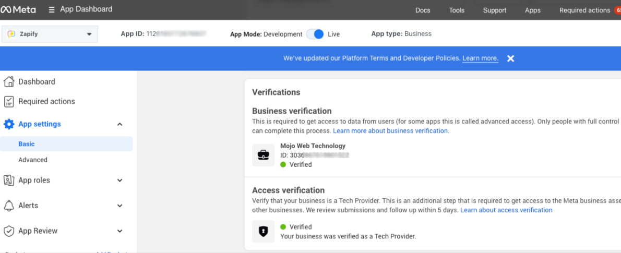Open the hamburger menu beside App Dashboard
Image resolution: width=621 pixels, height=253 pixels.
click(x=52, y=9)
